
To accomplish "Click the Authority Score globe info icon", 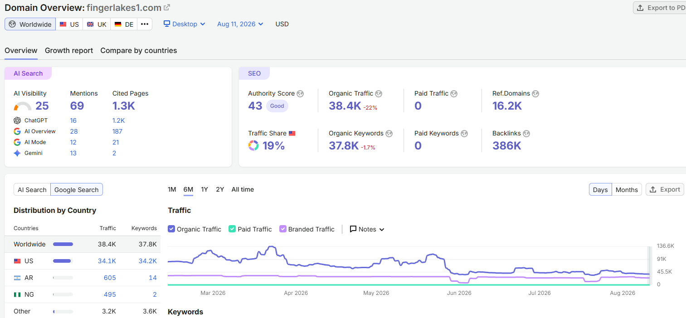I will point(300,94).
